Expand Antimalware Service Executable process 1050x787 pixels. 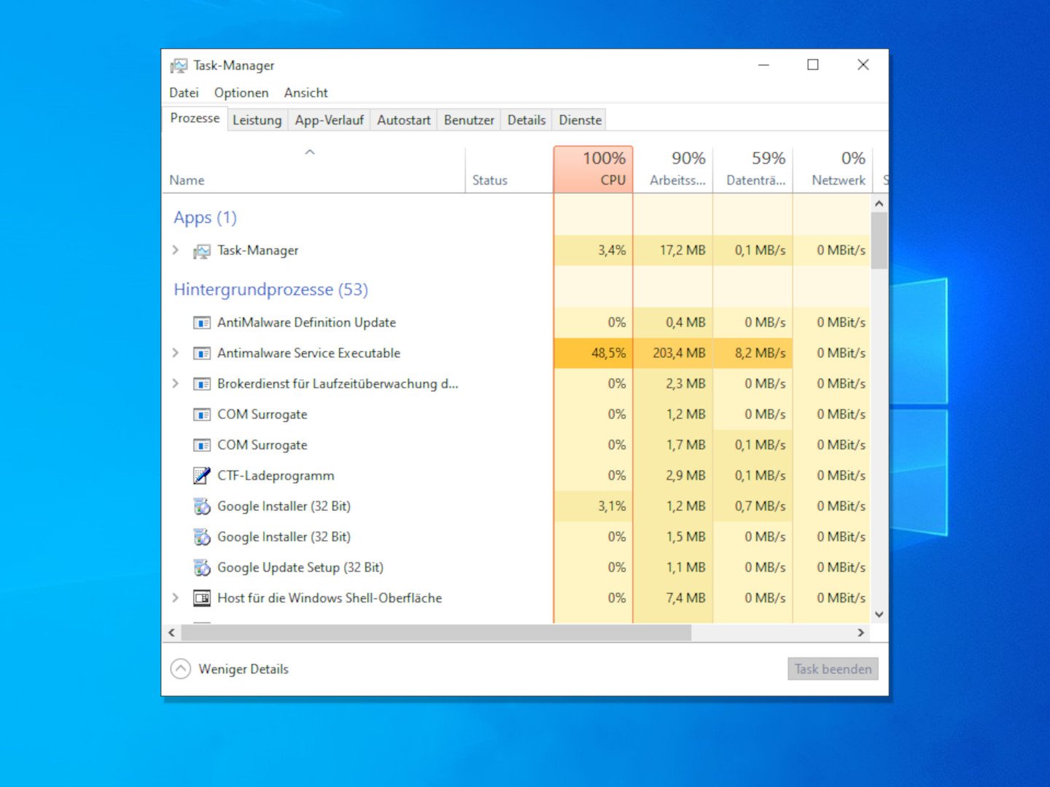[176, 353]
